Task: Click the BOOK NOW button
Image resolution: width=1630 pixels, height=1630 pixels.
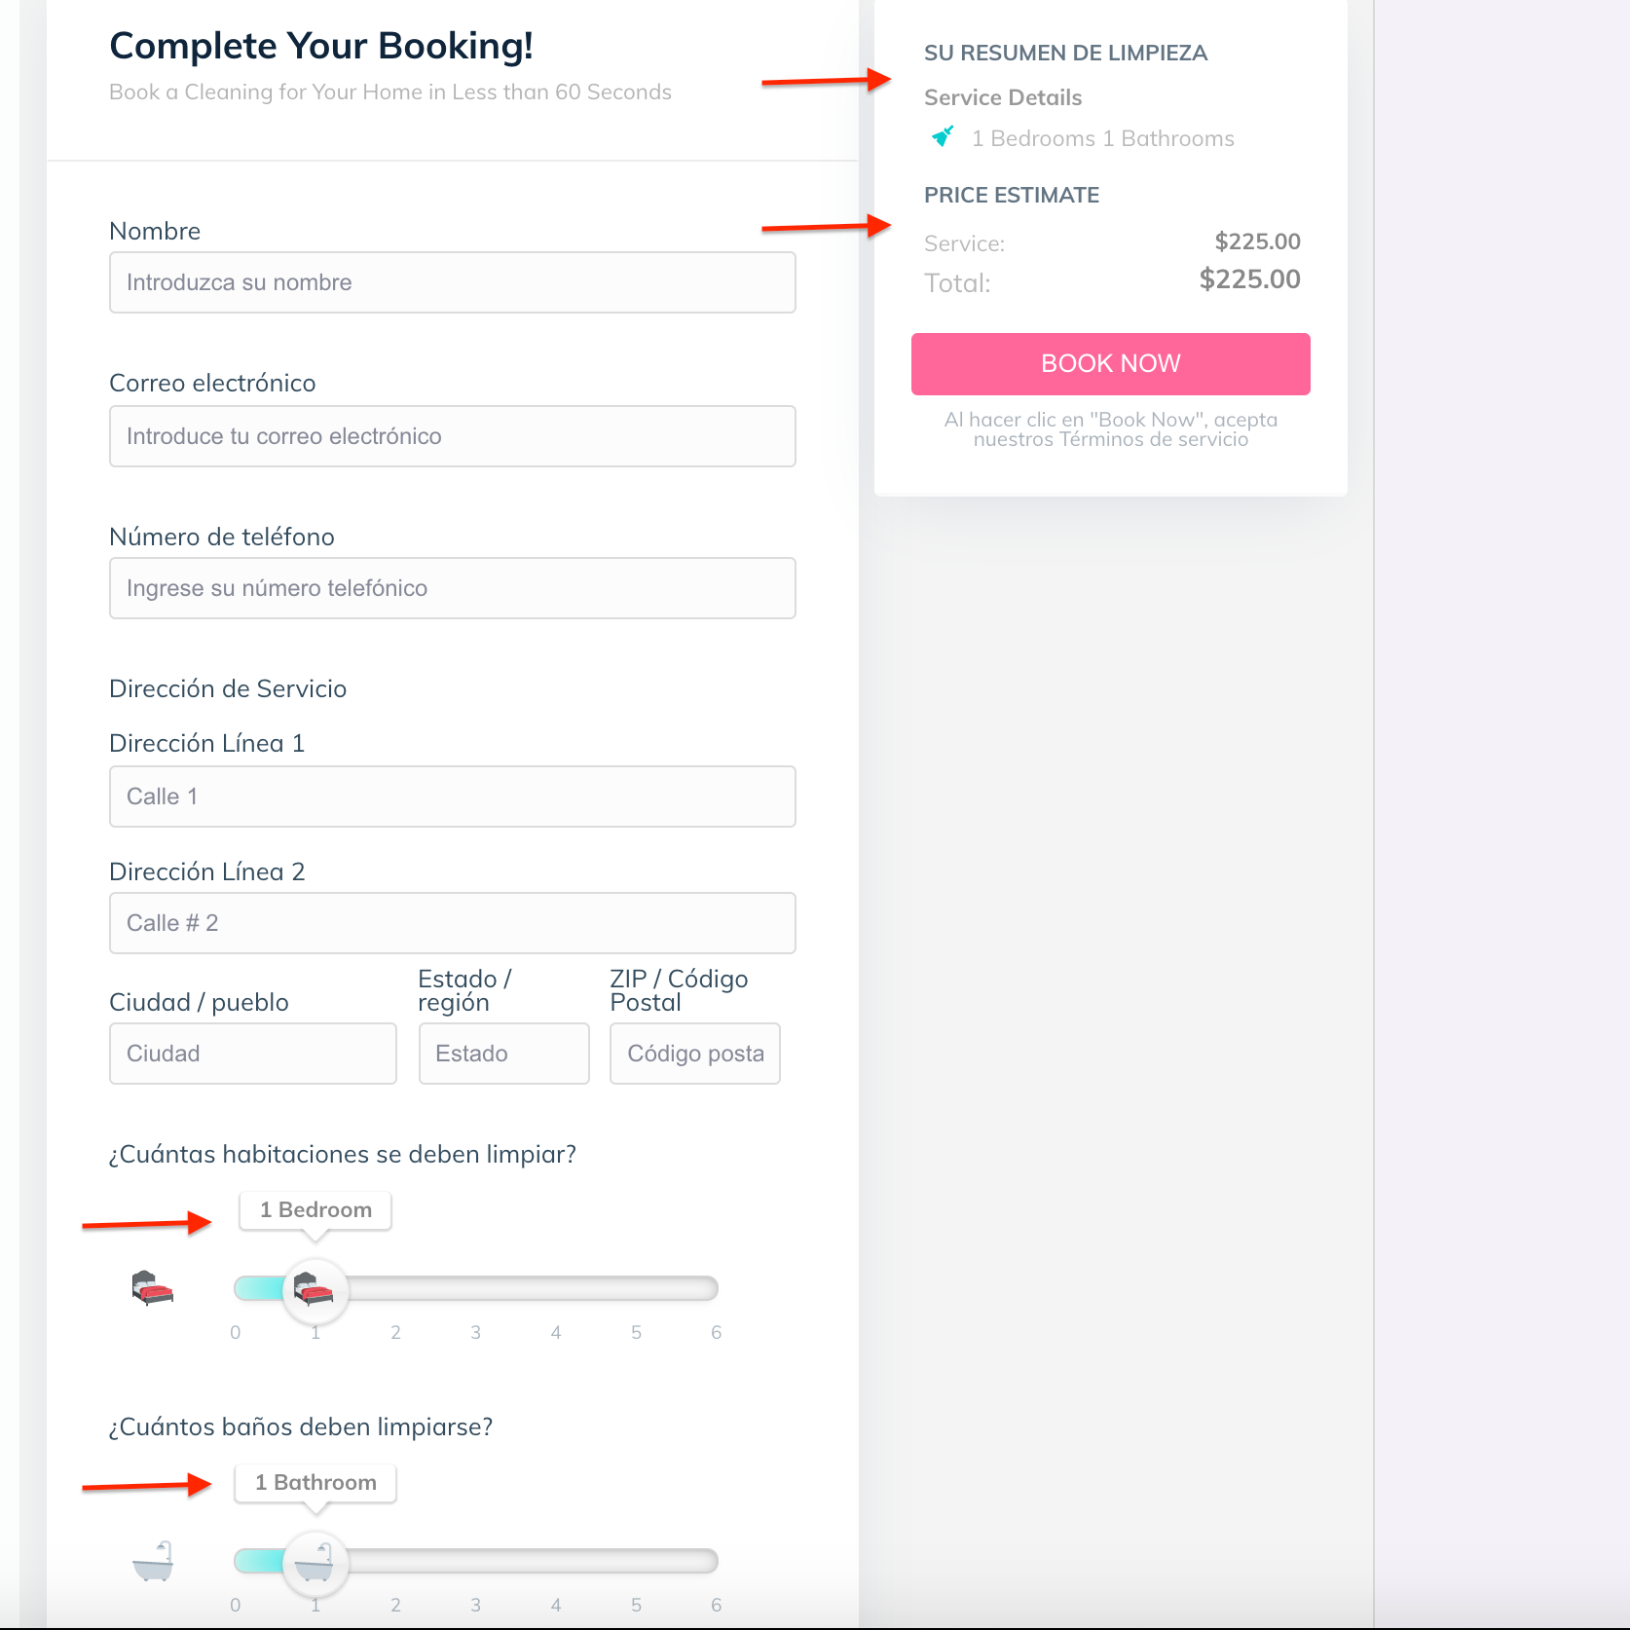Action: 1110,363
